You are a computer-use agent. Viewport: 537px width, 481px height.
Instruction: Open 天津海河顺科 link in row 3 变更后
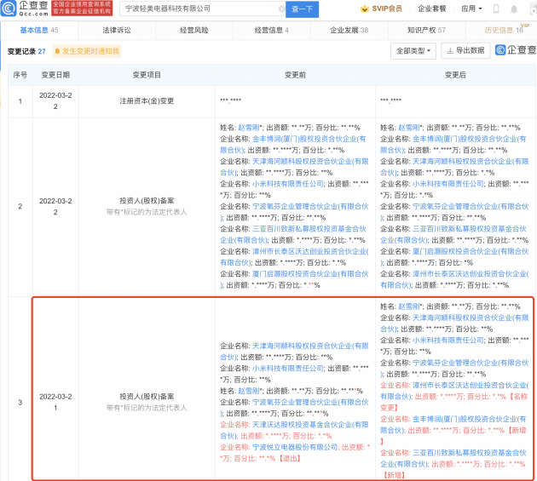tap(454, 324)
